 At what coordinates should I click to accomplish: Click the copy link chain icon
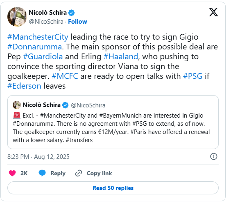click(x=79, y=173)
